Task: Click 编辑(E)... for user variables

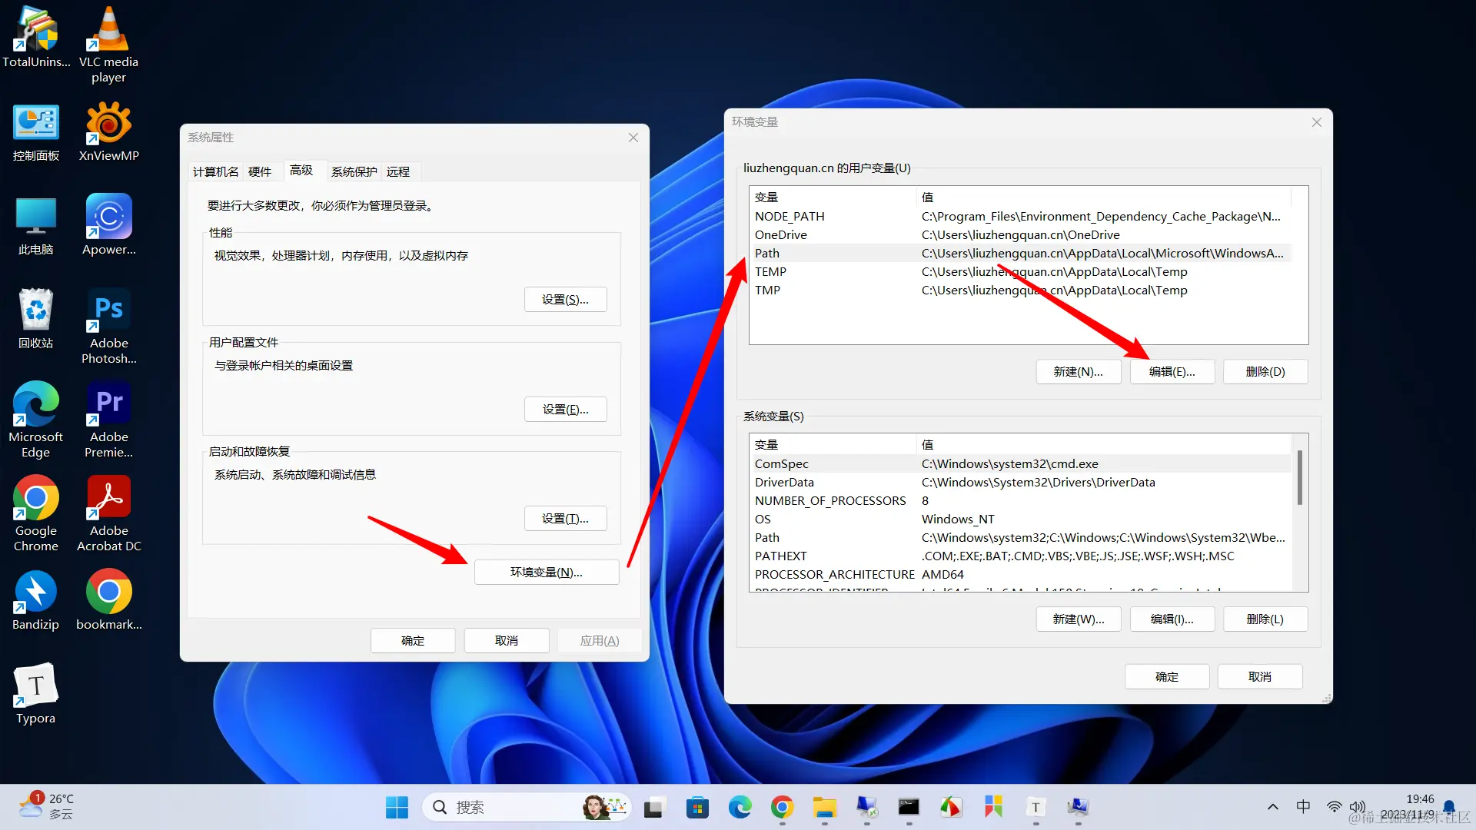Action: click(1172, 371)
